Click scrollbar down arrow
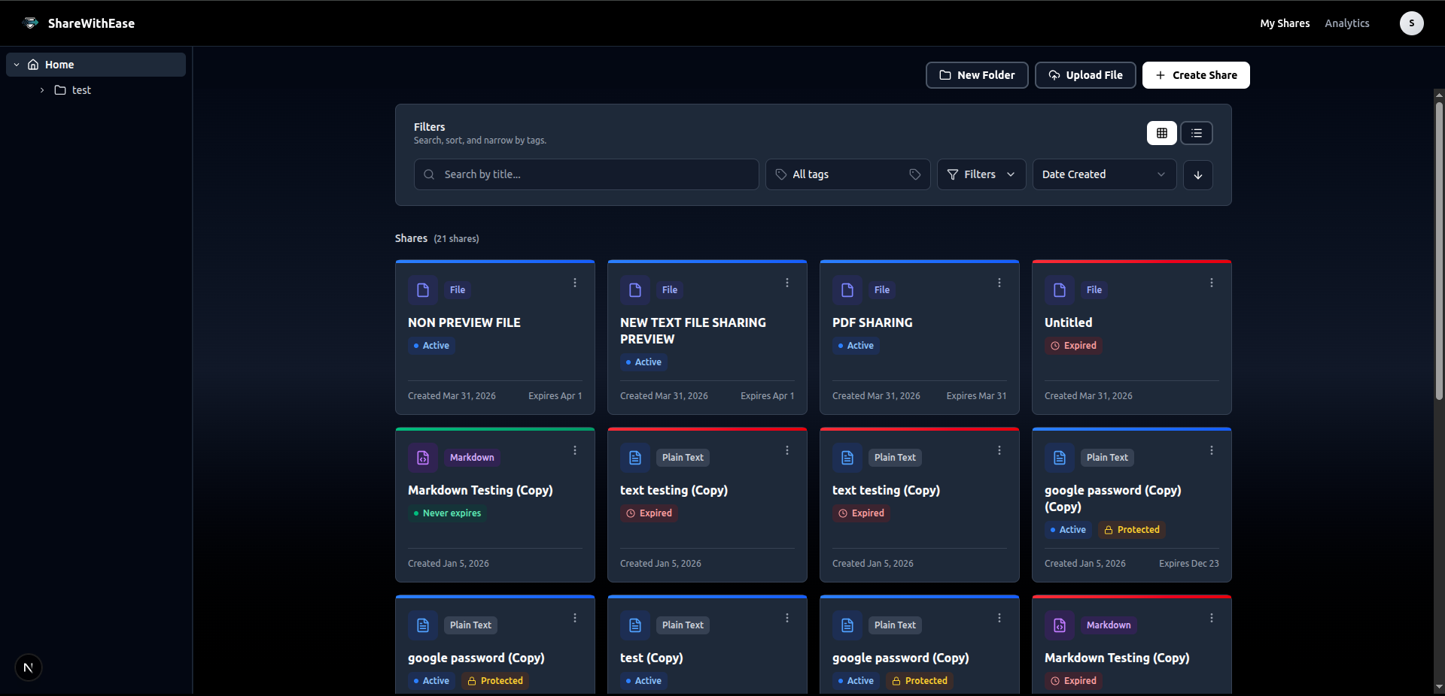This screenshot has width=1445, height=696. coord(1439,686)
